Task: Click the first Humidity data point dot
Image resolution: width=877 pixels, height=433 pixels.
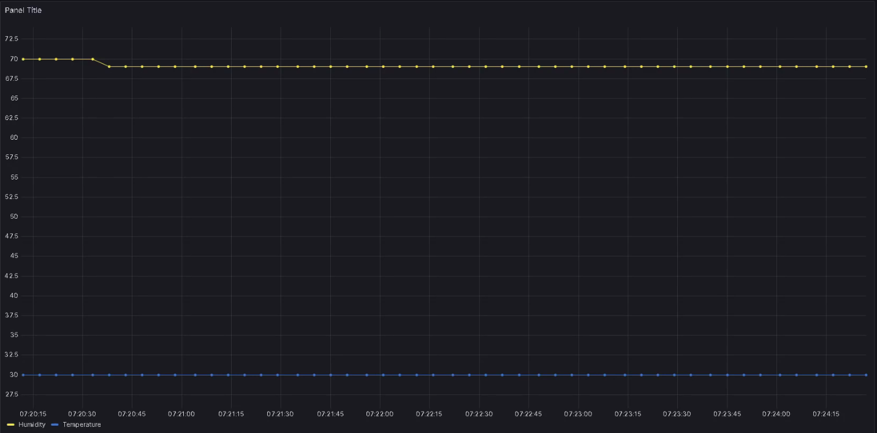Action: pyautogui.click(x=23, y=59)
